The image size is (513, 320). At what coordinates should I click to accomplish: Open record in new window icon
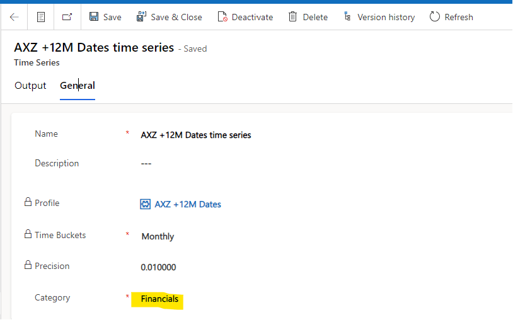pyautogui.click(x=67, y=17)
